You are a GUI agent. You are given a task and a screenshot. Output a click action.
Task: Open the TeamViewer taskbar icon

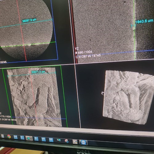[x=83, y=142]
